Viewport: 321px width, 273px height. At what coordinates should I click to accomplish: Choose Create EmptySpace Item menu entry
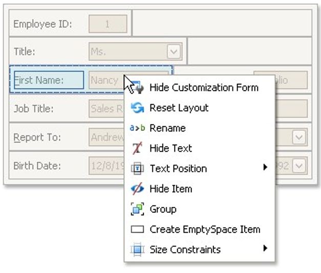tap(205, 230)
